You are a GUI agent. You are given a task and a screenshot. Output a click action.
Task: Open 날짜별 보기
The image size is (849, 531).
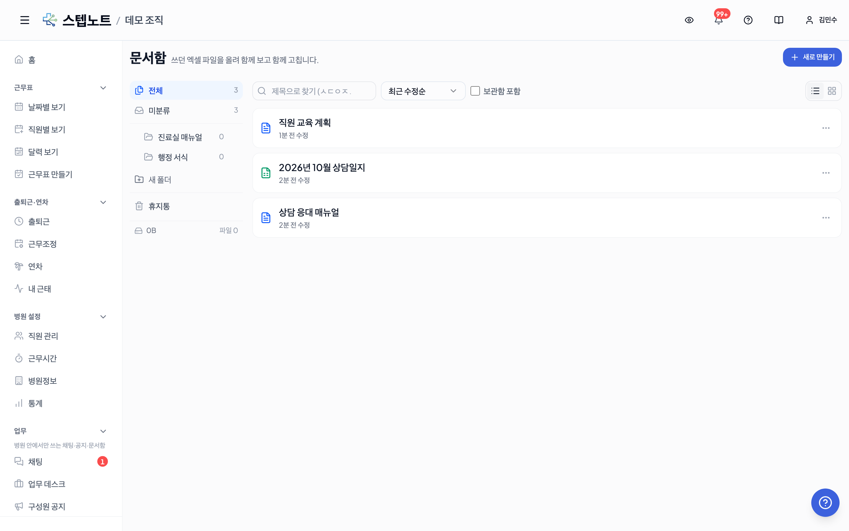pyautogui.click(x=61, y=107)
